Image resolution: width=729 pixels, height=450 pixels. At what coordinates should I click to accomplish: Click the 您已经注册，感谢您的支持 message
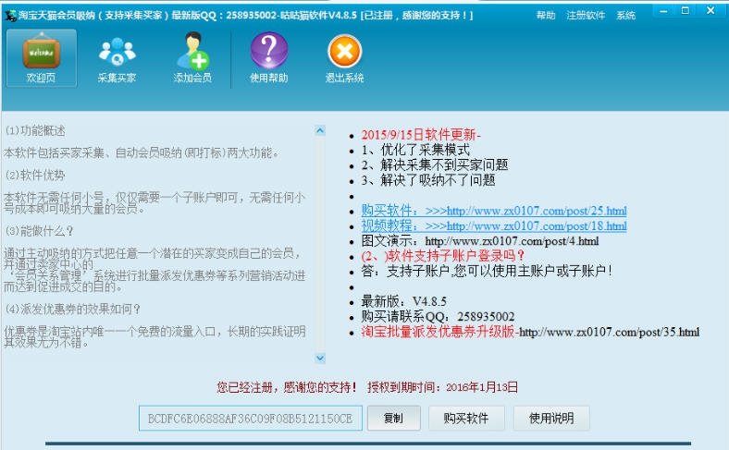286,387
